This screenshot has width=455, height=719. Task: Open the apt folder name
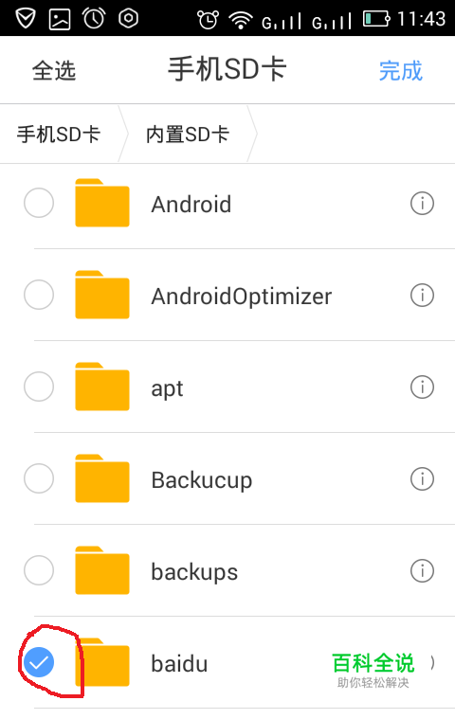coord(168,388)
